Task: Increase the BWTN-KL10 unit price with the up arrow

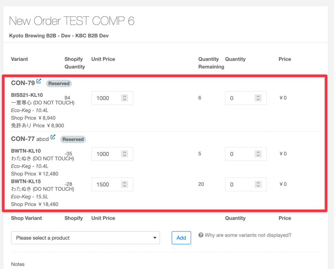Action: point(125,152)
